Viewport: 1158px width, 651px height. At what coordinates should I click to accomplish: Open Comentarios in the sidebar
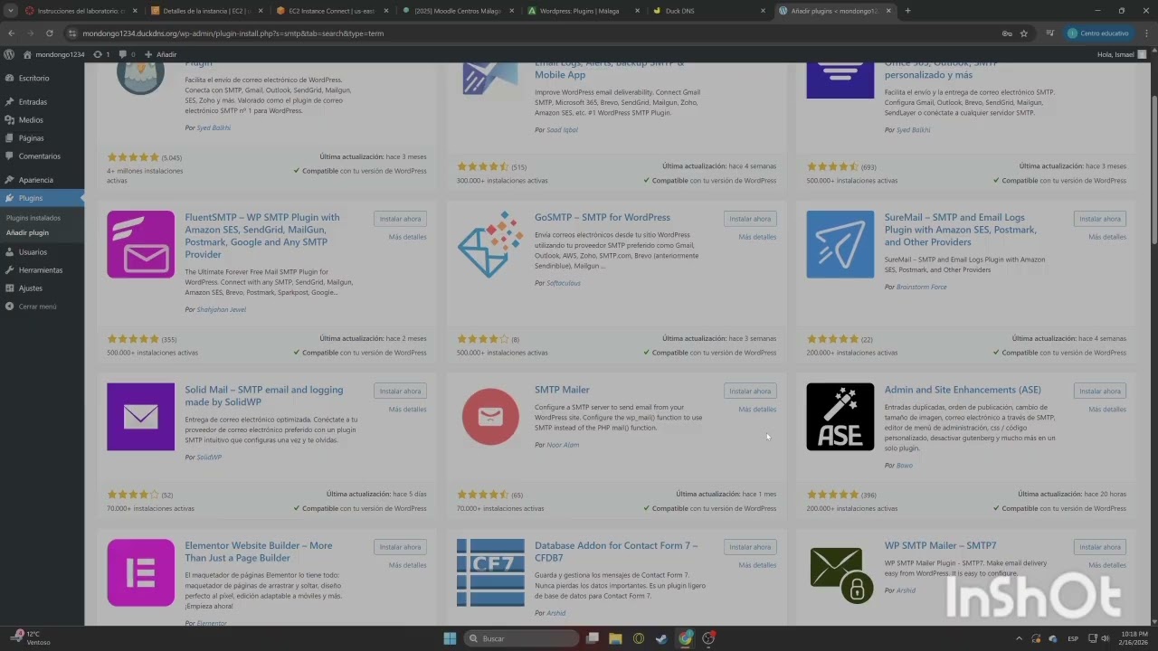click(39, 156)
